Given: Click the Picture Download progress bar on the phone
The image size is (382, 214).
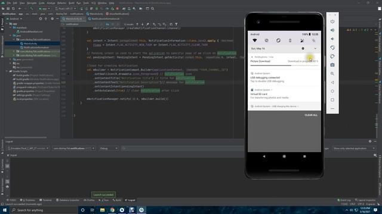Looking at the screenshot, I should click(284, 65).
